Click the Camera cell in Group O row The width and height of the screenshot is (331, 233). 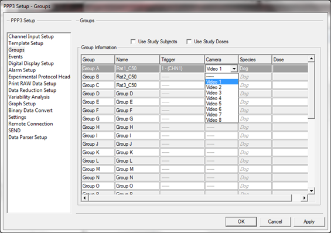coord(221,186)
